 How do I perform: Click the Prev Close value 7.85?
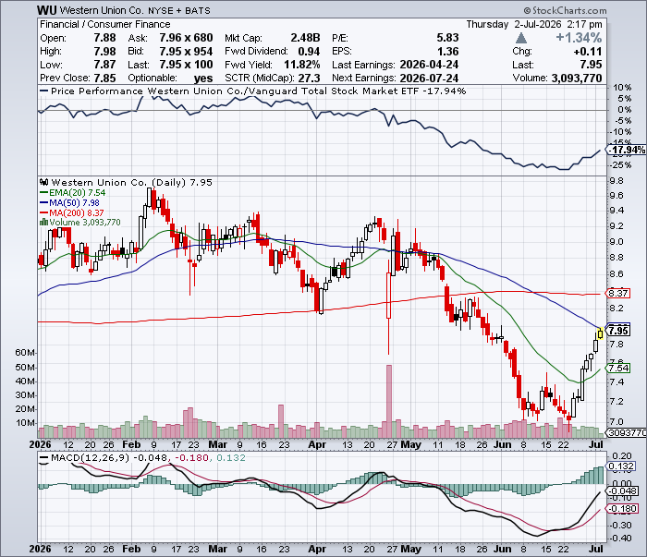pyautogui.click(x=104, y=78)
